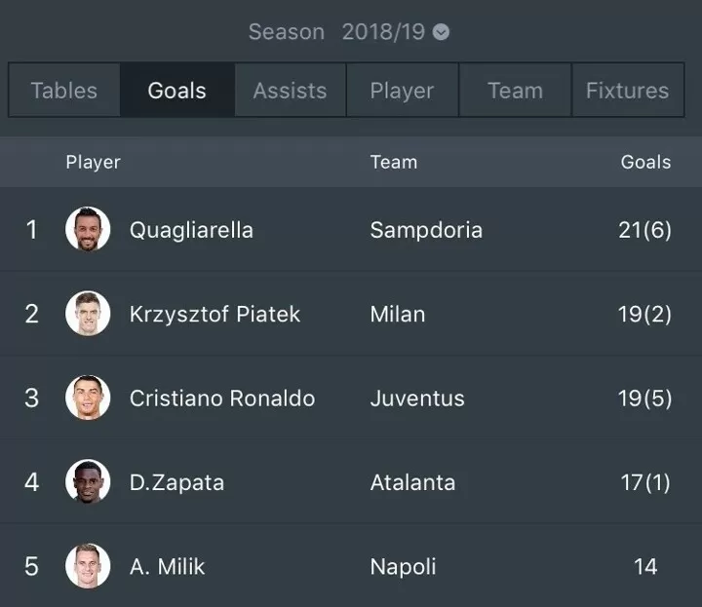
Task: Click the Goals column header
Action: tap(645, 162)
